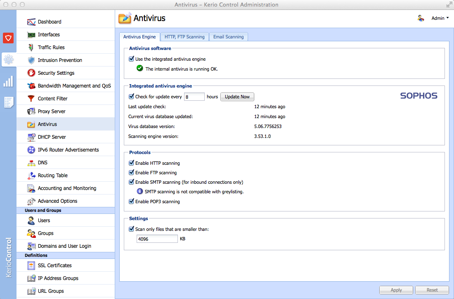Click the Advanced Options gears icon
Viewport: 454px width, 299px height.
[31, 201]
